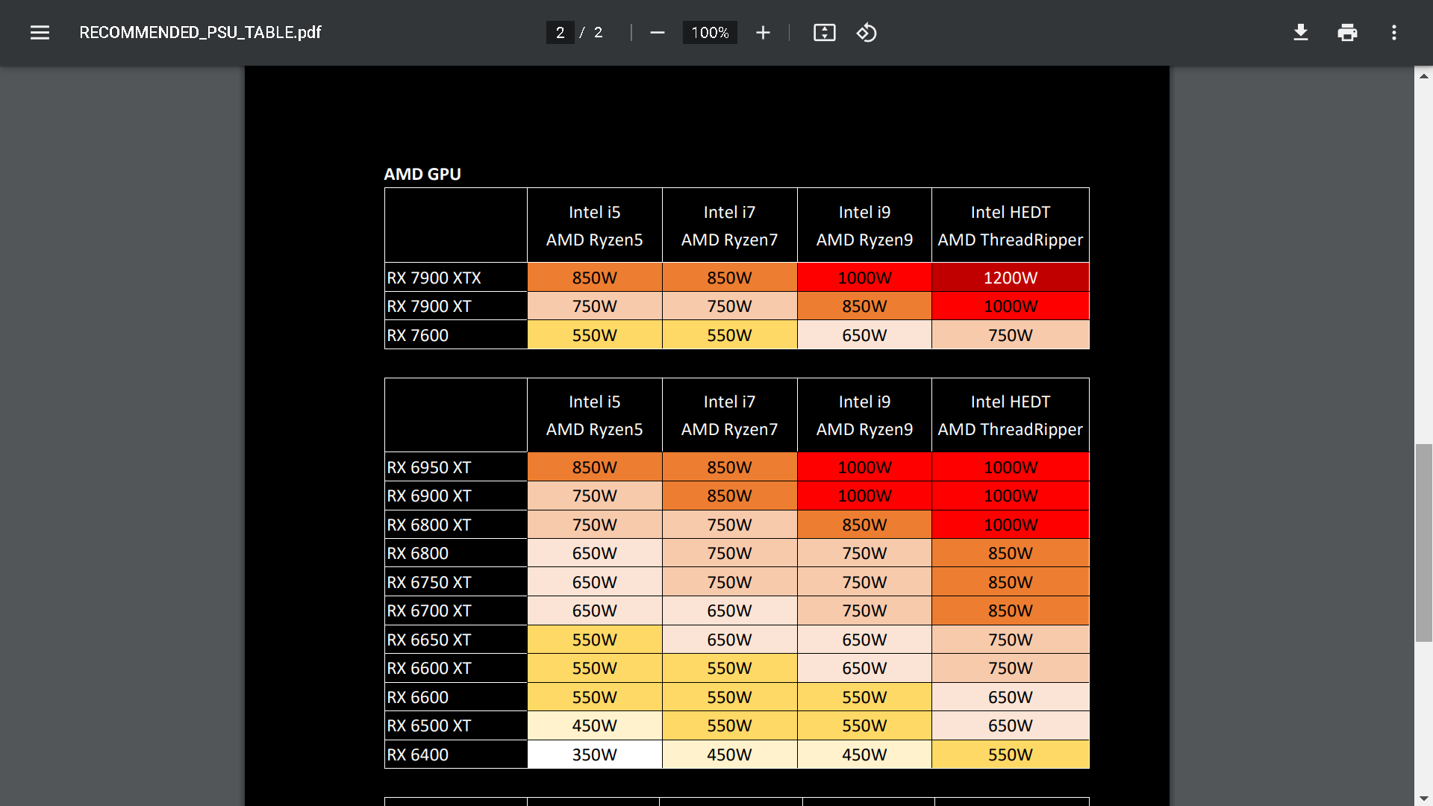This screenshot has width=1433, height=806.
Task: Click first table Intel HEDT ThreadRipper header
Action: tap(1011, 225)
